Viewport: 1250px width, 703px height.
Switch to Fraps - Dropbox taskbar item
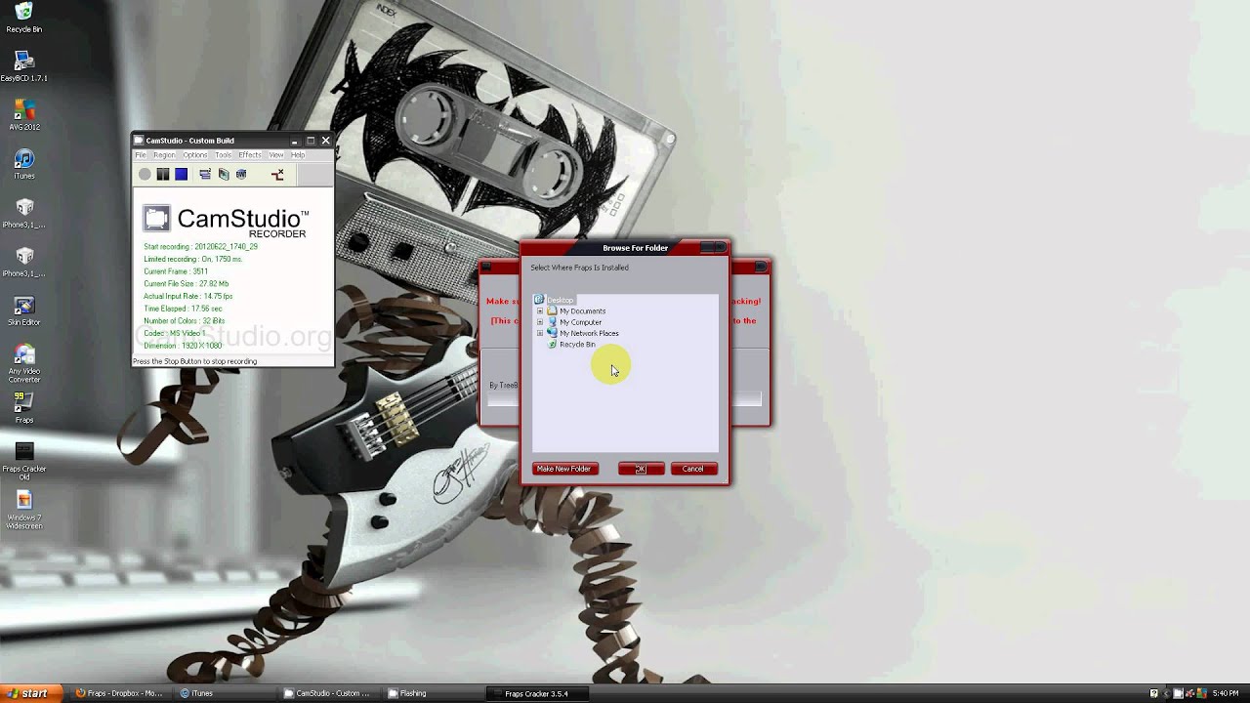click(119, 693)
